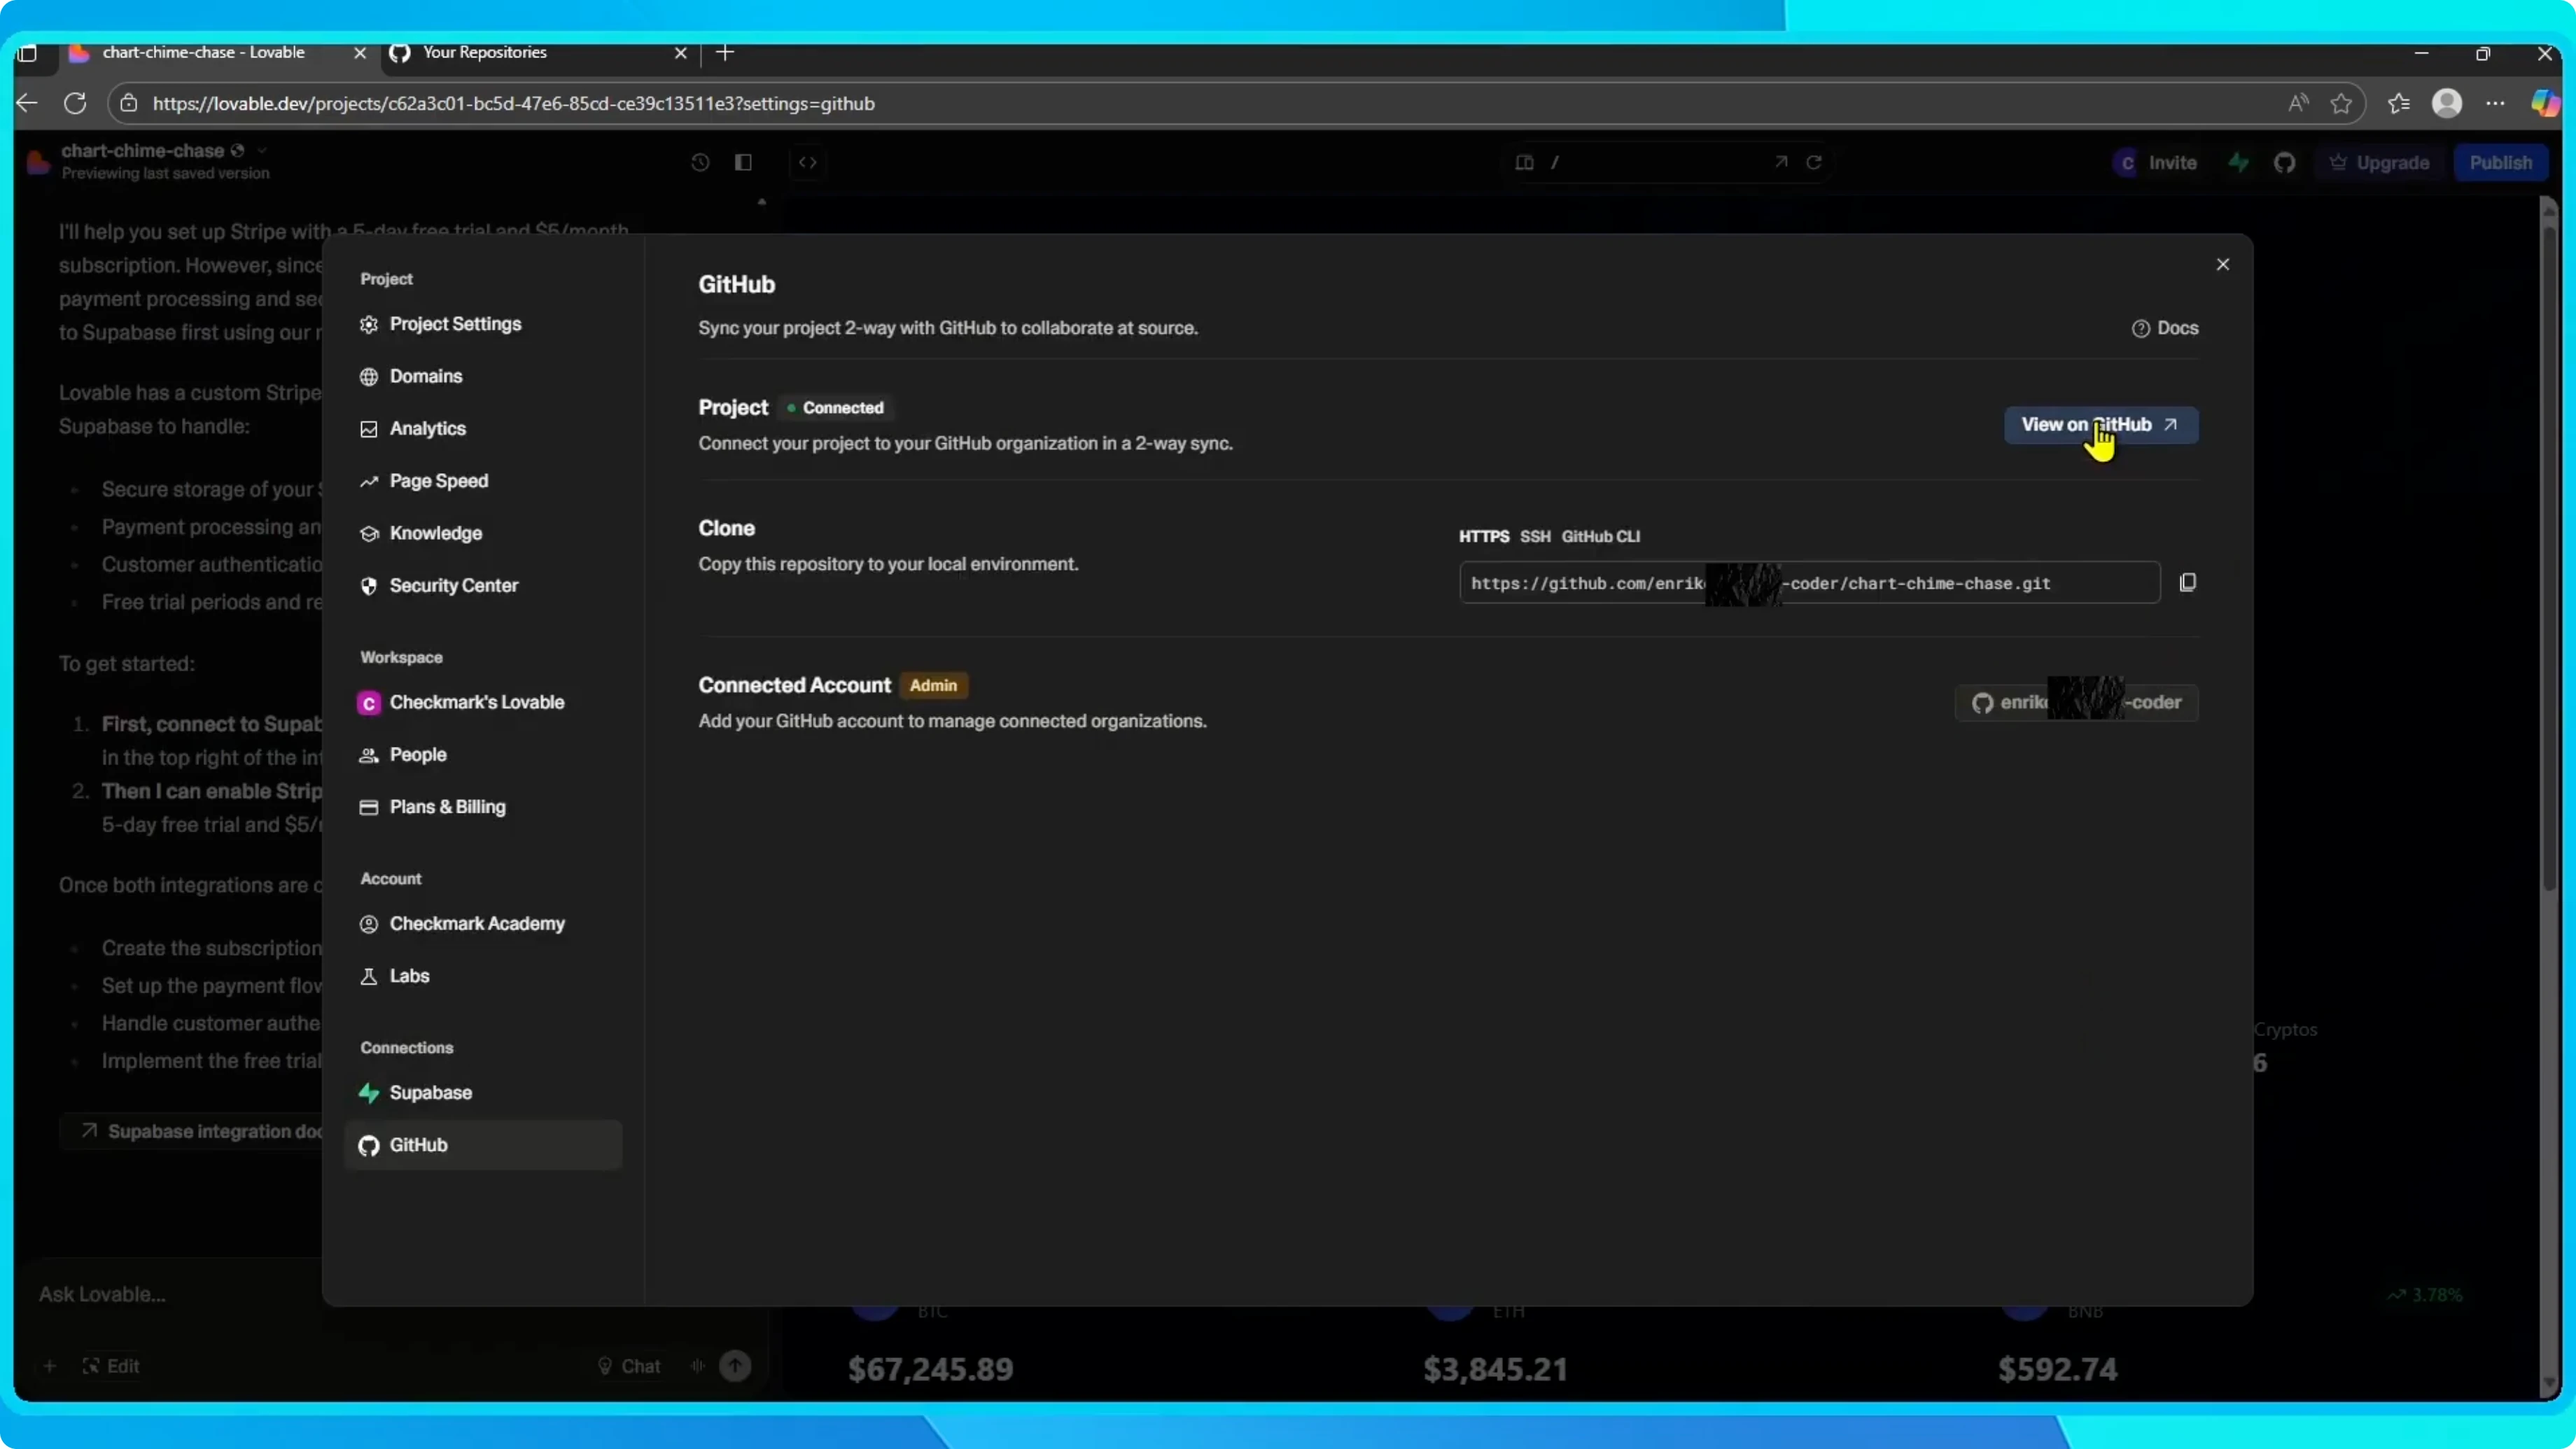This screenshot has width=2576, height=1449.
Task: Open the Security Center section
Action: [x=482, y=585]
